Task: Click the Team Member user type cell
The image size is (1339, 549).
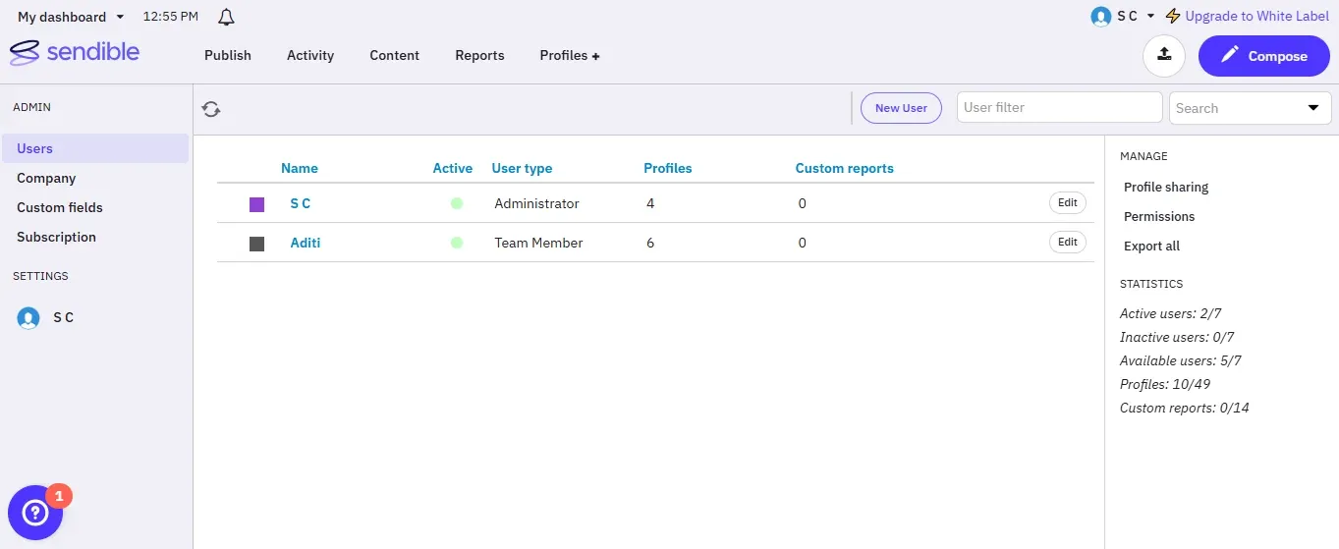Action: tap(539, 243)
